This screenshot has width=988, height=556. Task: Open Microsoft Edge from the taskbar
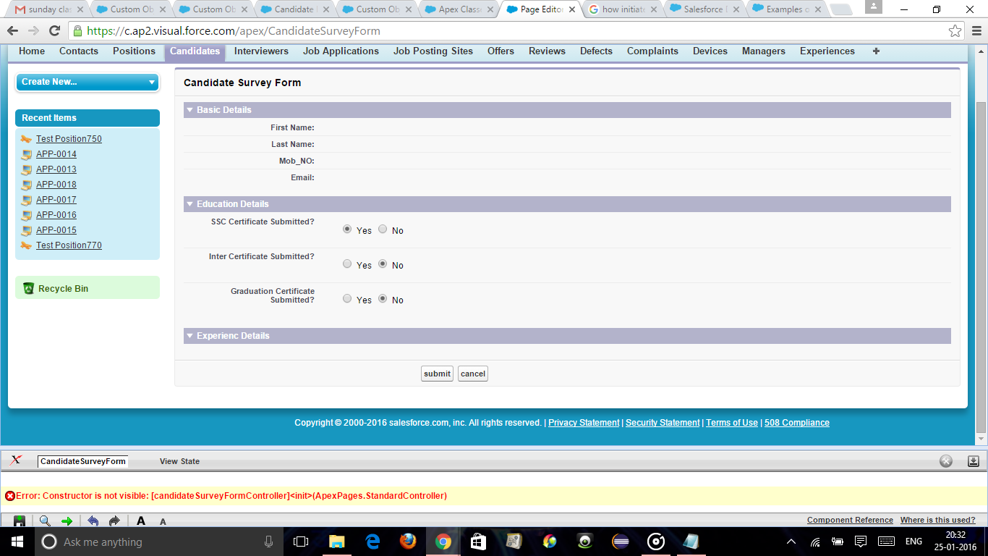click(372, 542)
